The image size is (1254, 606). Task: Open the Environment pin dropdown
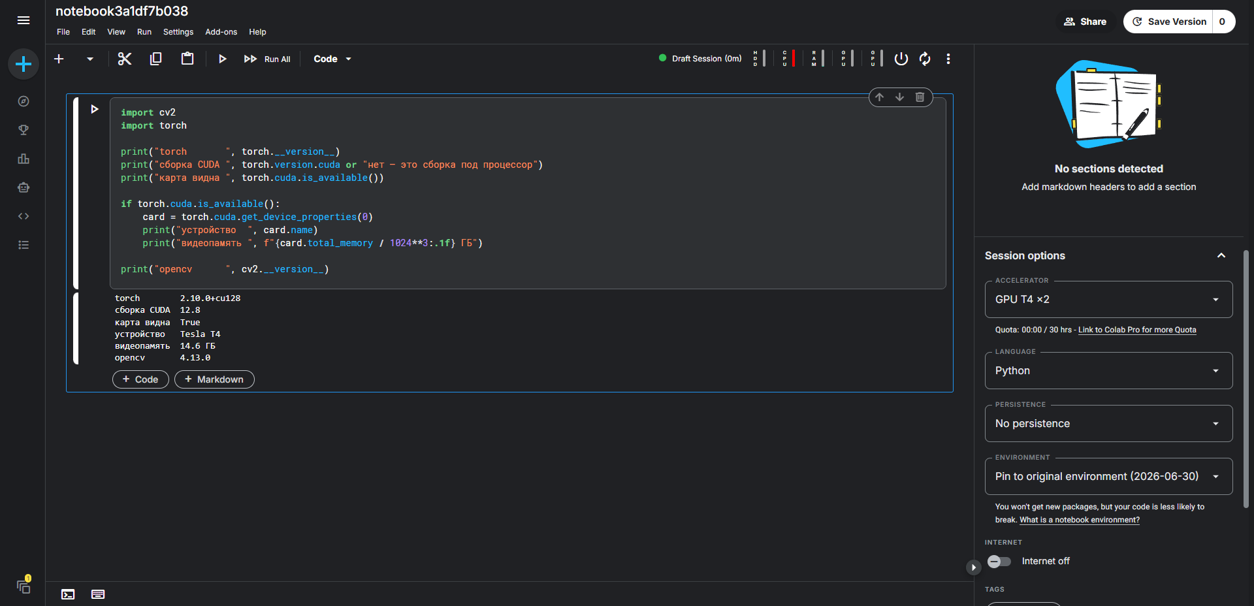[x=1108, y=477]
